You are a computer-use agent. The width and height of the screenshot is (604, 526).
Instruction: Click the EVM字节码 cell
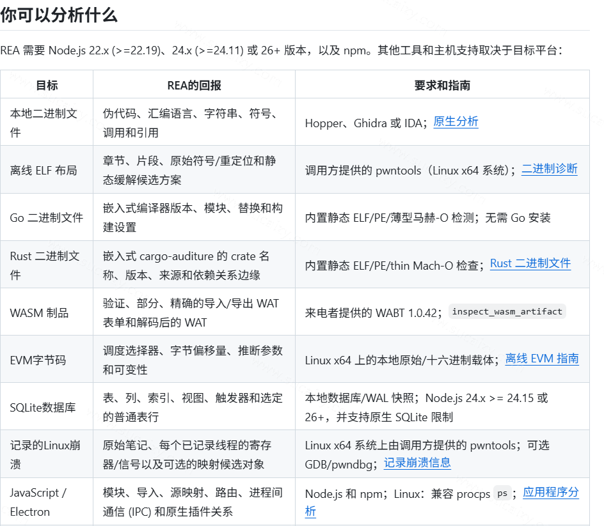pos(47,360)
